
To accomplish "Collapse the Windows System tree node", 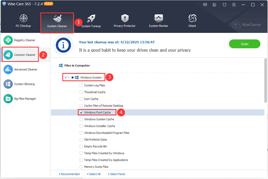I will click(x=66, y=78).
